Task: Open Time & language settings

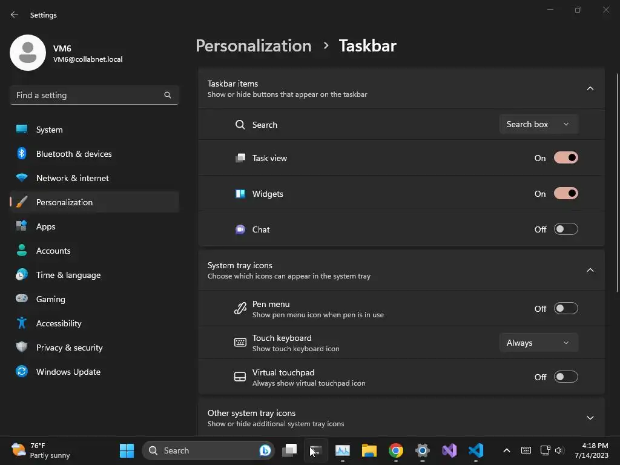Action: [94, 275]
